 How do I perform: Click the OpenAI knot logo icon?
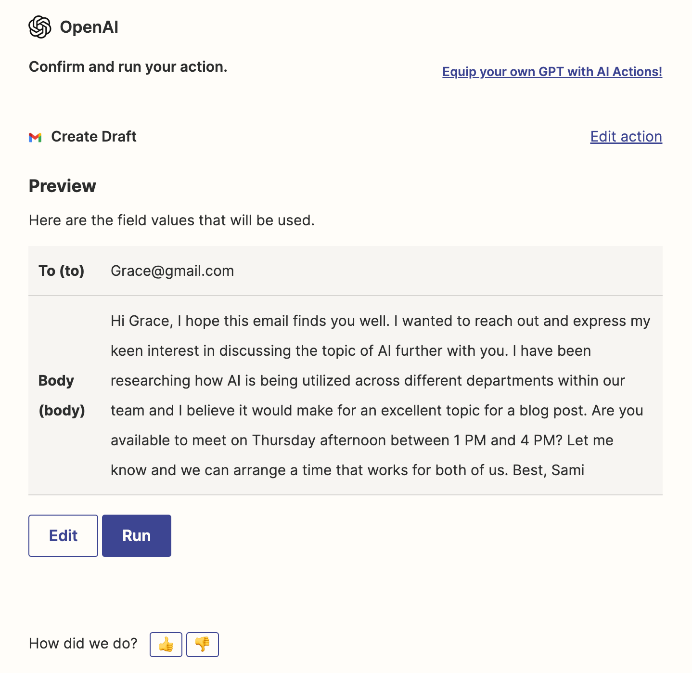pos(40,27)
